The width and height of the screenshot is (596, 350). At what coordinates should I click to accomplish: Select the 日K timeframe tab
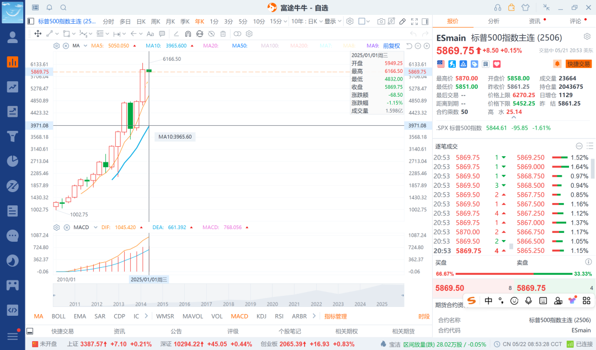141,22
